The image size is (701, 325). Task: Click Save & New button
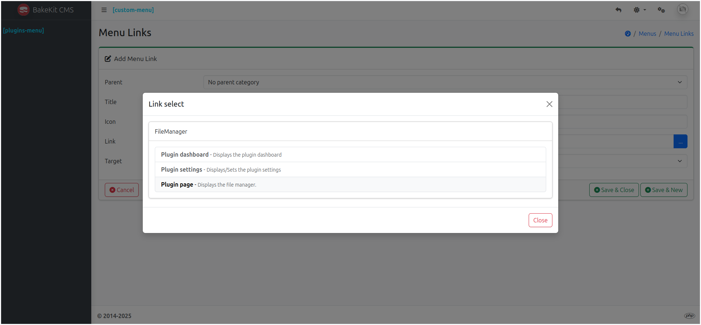coord(664,190)
